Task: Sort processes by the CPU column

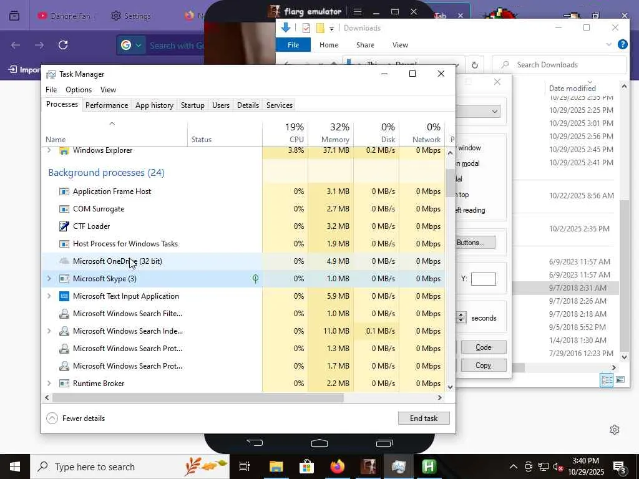Action: (286, 133)
